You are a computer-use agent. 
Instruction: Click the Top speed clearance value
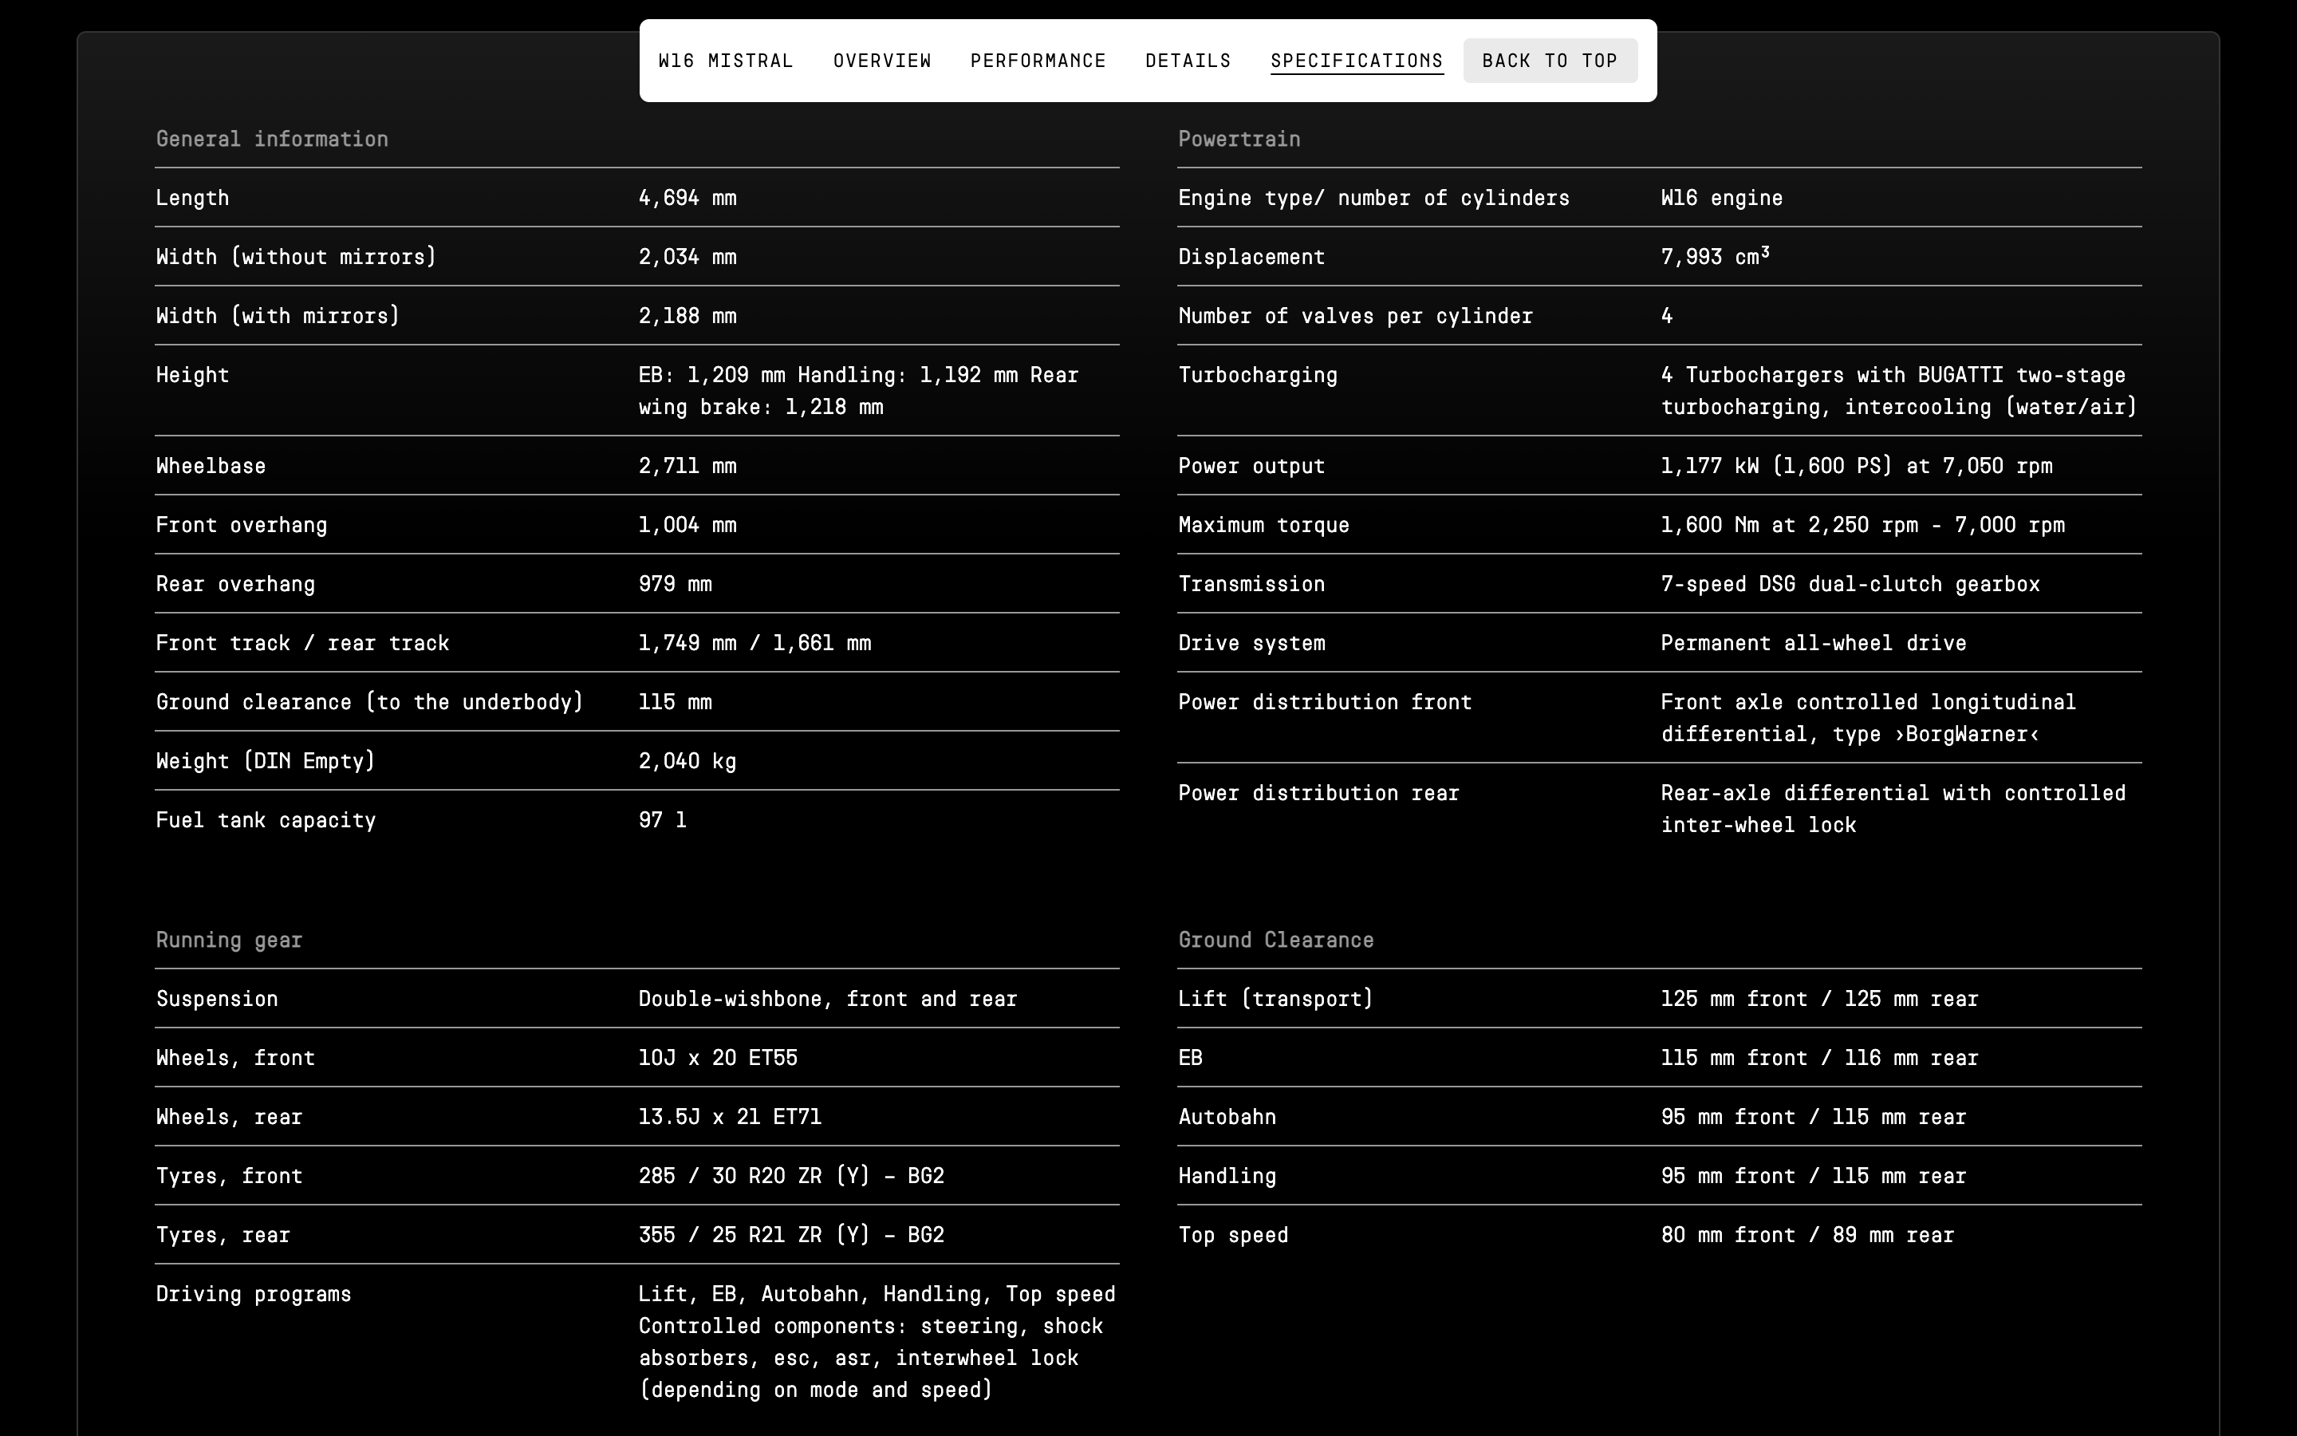[1806, 1235]
